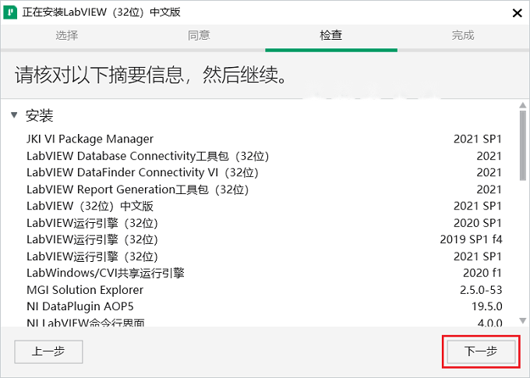Viewport: 530px width, 378px height.
Task: Select LabVIEW Database Connectivity工具包 row
Action: click(x=264, y=156)
